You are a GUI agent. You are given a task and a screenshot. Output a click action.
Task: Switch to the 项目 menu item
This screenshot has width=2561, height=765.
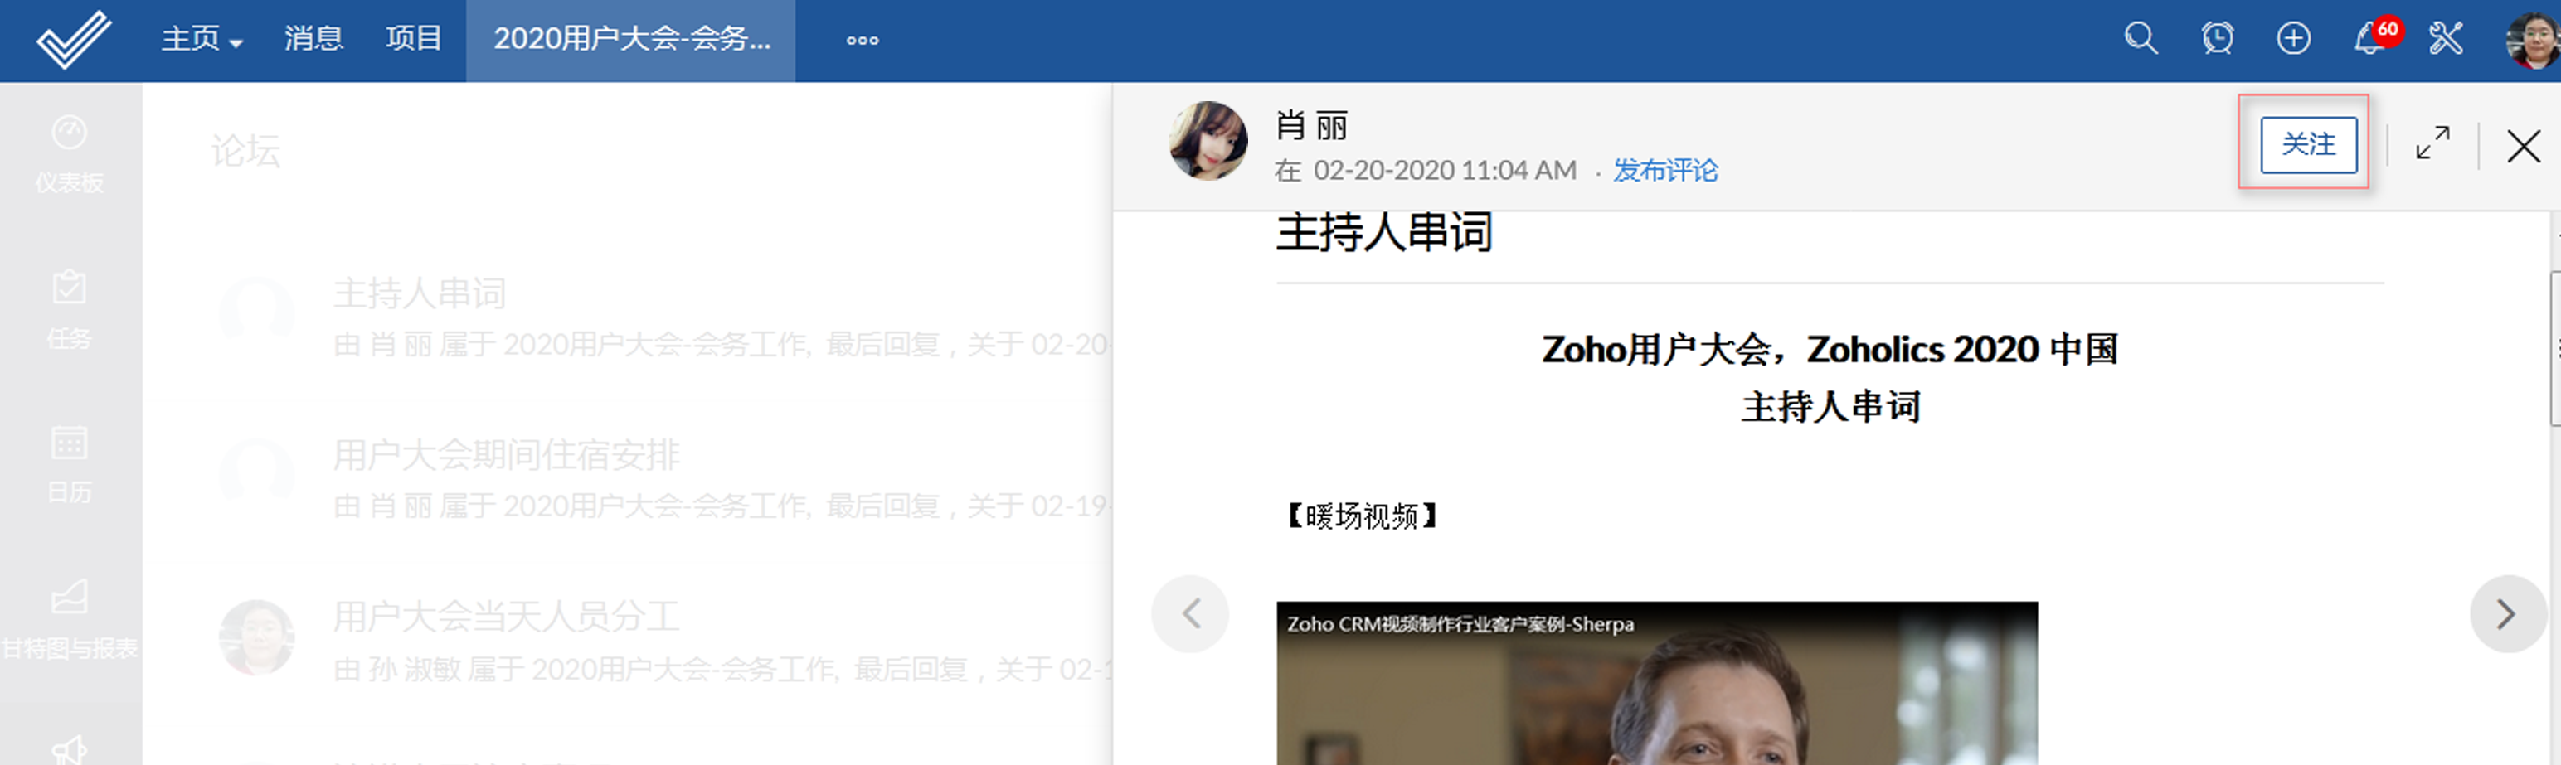coord(414,39)
